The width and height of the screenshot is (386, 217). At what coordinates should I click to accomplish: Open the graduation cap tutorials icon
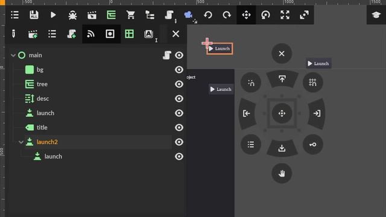(376, 15)
